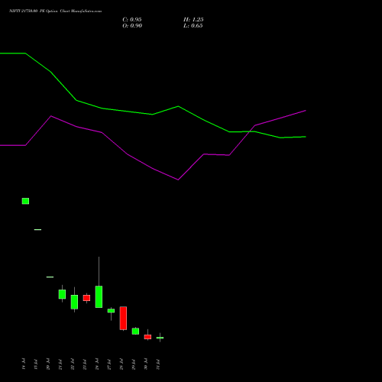Select the 20 Jul date label
Screen dimensions: 382x382
tap(48, 364)
